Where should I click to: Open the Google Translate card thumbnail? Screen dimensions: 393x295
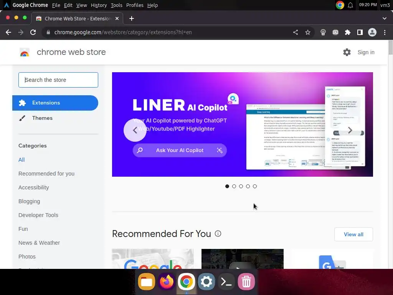[x=332, y=259]
